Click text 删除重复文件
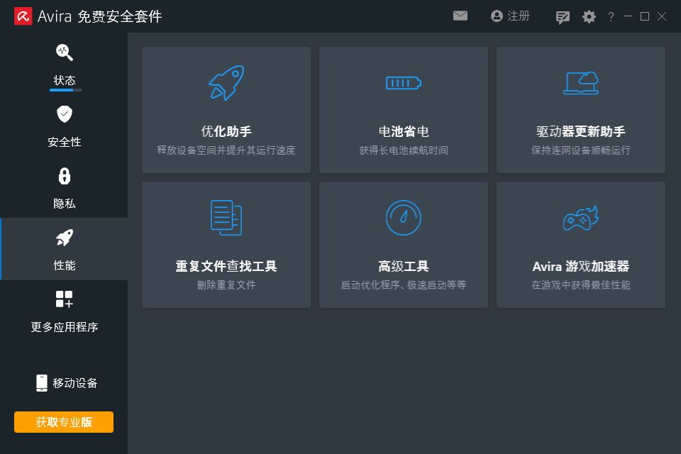The height and width of the screenshot is (454, 681). (226, 285)
